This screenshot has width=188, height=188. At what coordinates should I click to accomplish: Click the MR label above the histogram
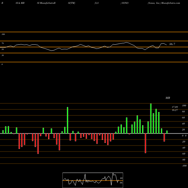[168, 98]
